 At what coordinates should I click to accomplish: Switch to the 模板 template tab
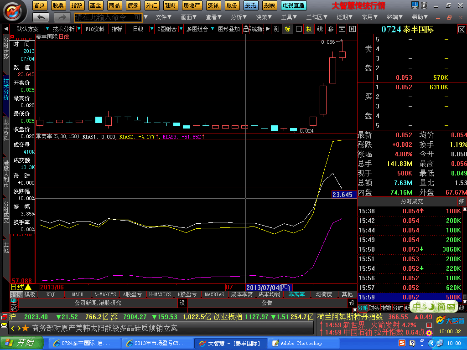(x=30, y=294)
